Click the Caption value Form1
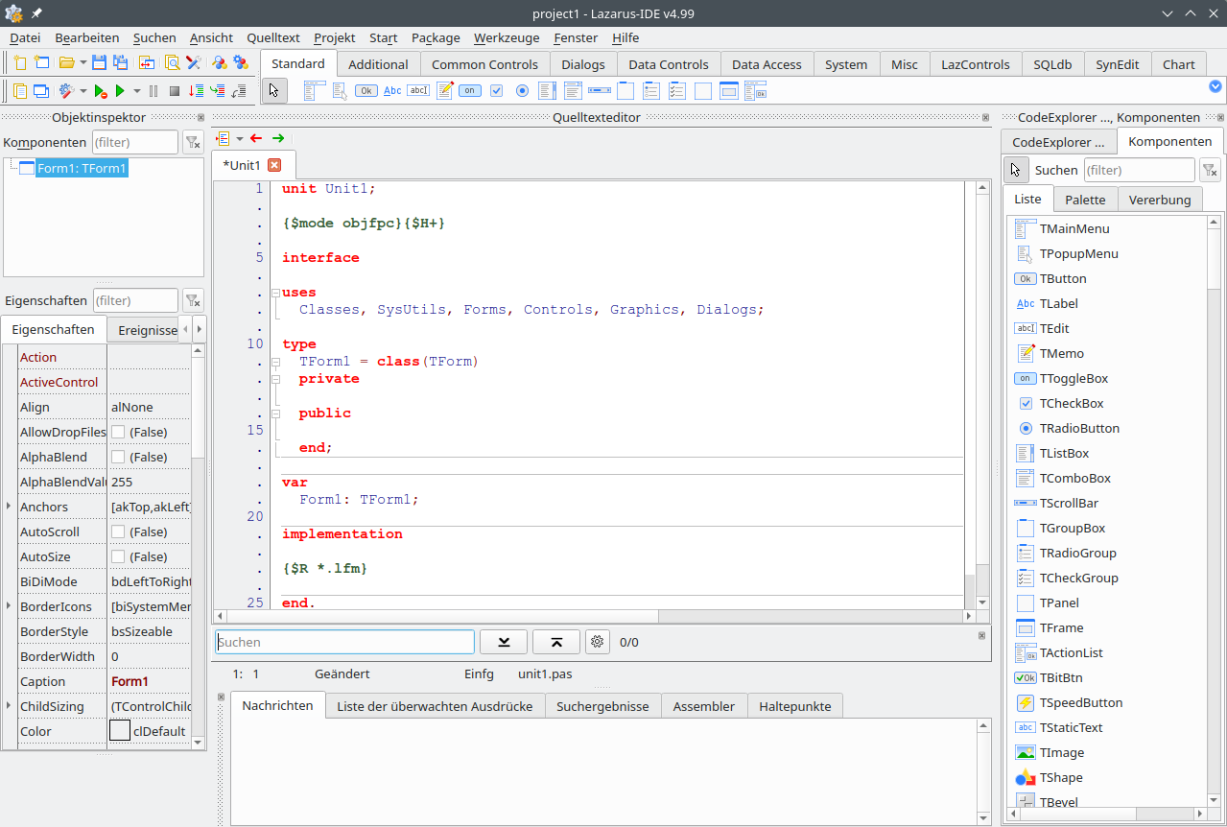 [x=130, y=681]
